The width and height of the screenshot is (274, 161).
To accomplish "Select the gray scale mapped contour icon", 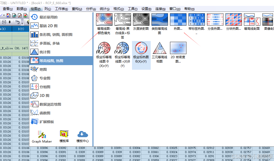I will tap(141, 20).
